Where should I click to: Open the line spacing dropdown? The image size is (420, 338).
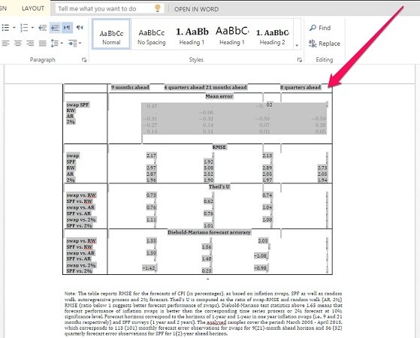click(57, 43)
